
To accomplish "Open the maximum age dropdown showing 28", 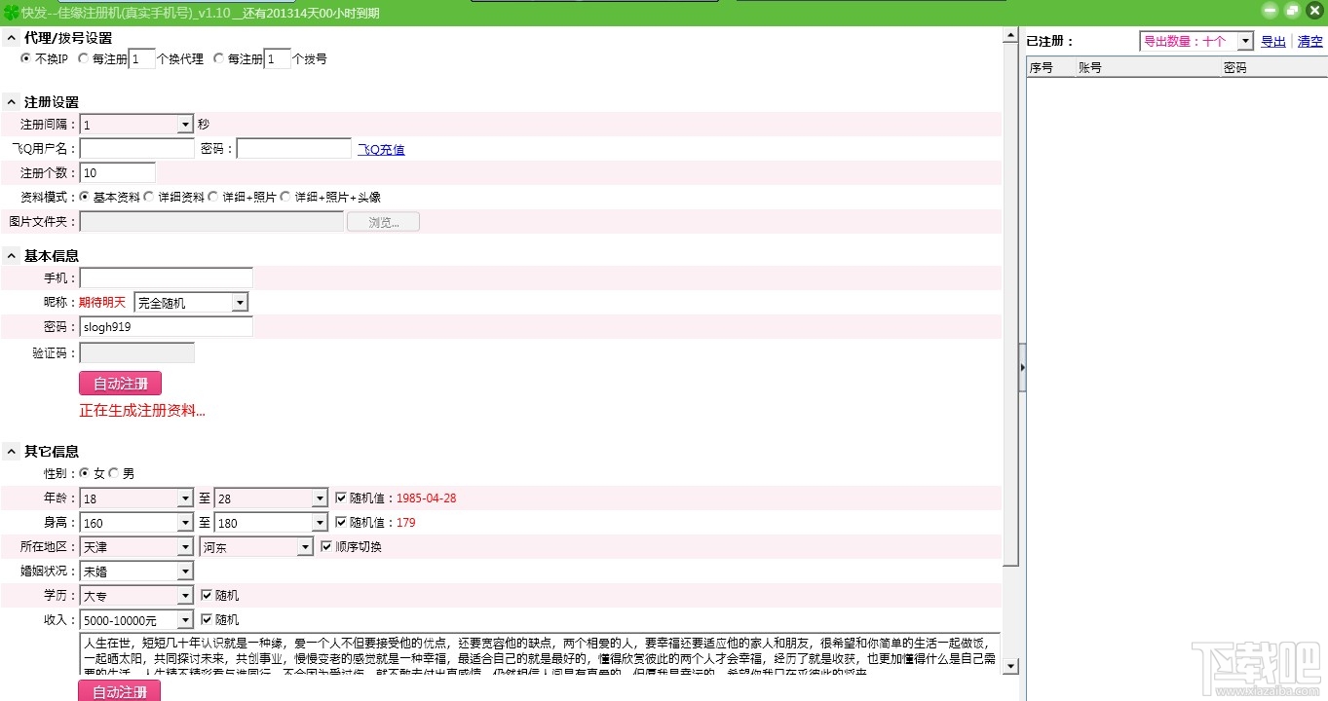I will click(x=320, y=498).
